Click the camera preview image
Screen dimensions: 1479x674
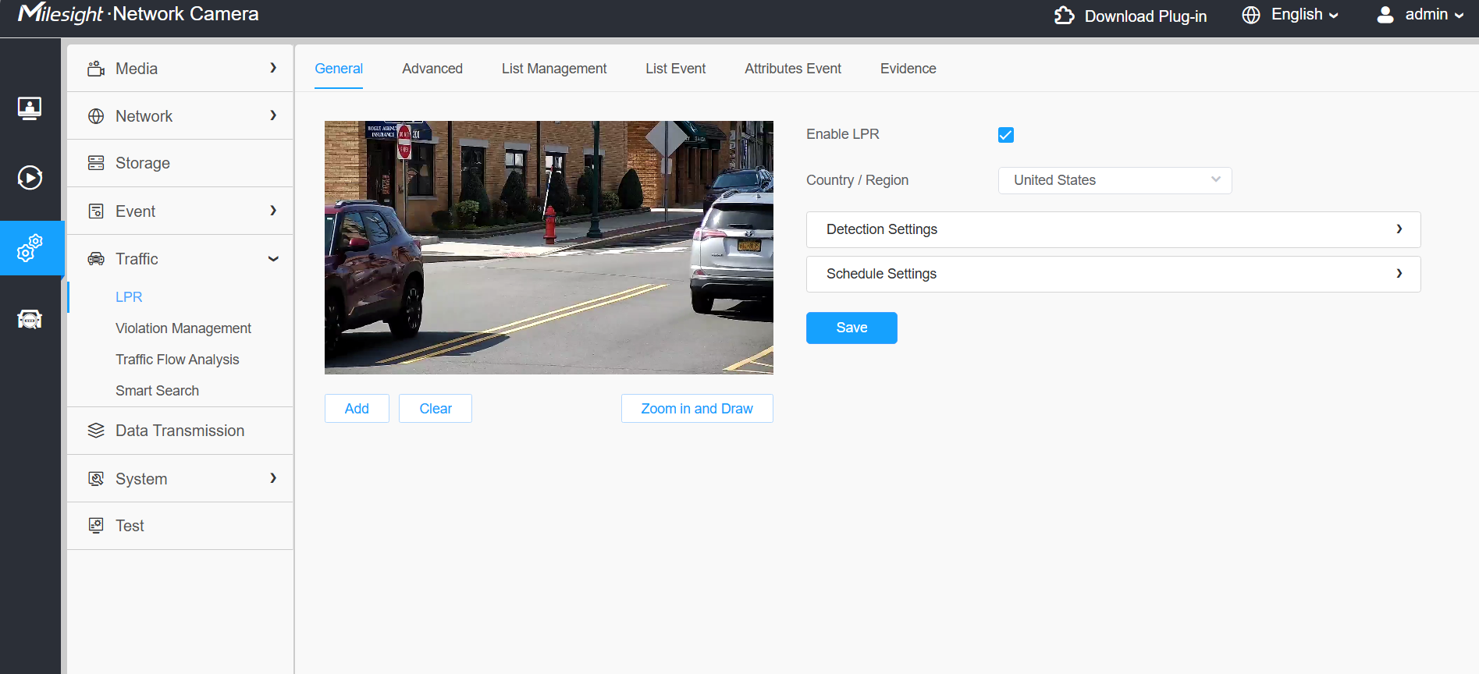point(549,247)
